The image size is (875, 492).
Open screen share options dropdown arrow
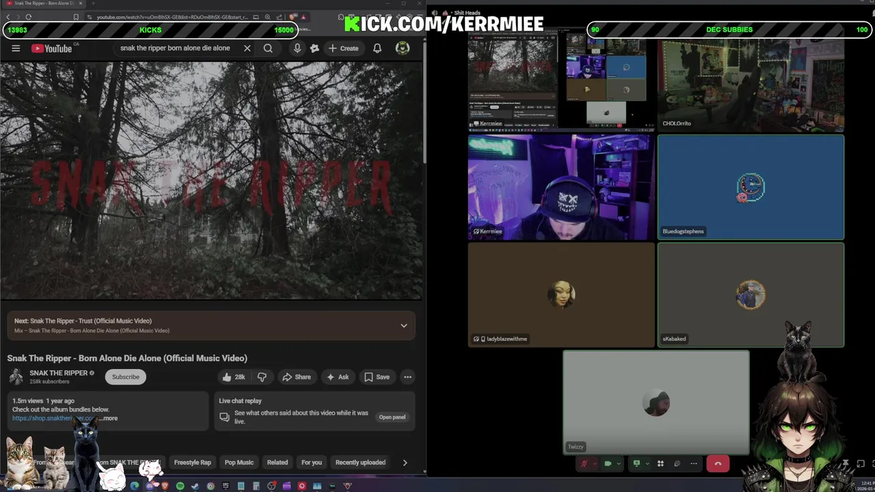(x=647, y=463)
